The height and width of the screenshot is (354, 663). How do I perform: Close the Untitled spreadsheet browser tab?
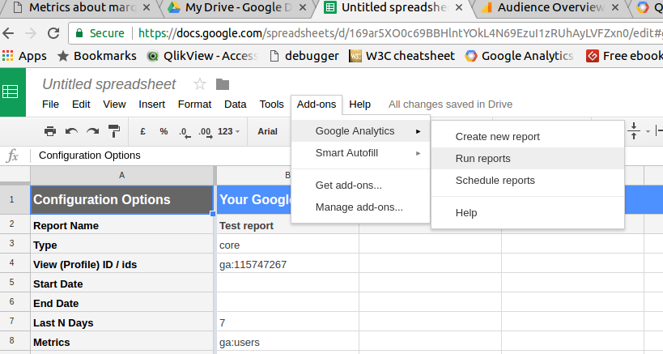[x=459, y=7]
